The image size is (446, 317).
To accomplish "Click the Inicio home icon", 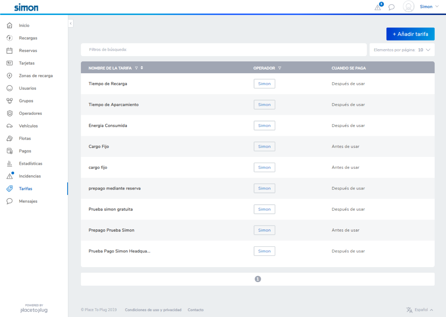I will pyautogui.click(x=10, y=25).
